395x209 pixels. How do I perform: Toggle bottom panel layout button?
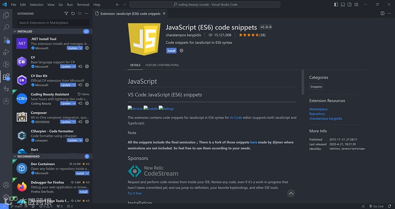[343, 4]
